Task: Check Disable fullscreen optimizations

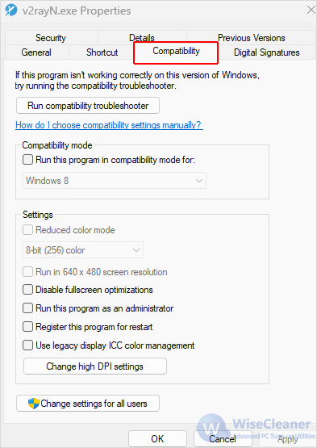Action: (x=27, y=290)
